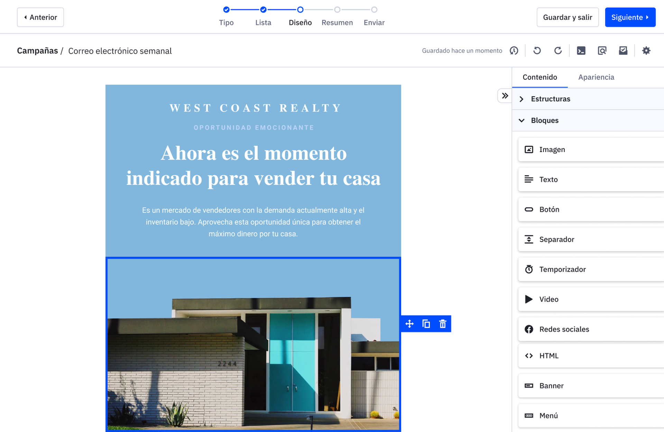
Task: Collapse the Bloques section
Action: tap(544, 120)
